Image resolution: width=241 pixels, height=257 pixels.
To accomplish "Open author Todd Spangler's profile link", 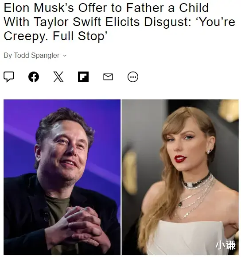I will (x=36, y=55).
